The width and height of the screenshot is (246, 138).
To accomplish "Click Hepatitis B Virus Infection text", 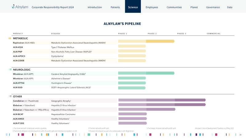I will 64,110.
